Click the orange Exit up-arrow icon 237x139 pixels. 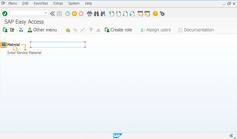tap(74, 14)
